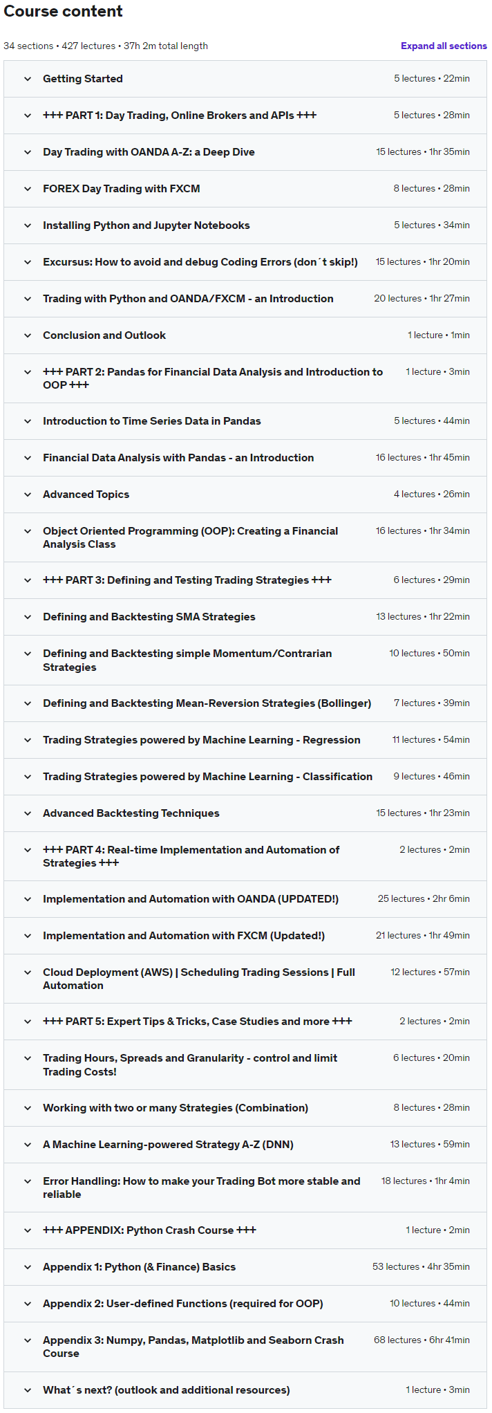
Task: Expand the Cloud Deployment (AWS) section
Action: pyautogui.click(x=245, y=979)
